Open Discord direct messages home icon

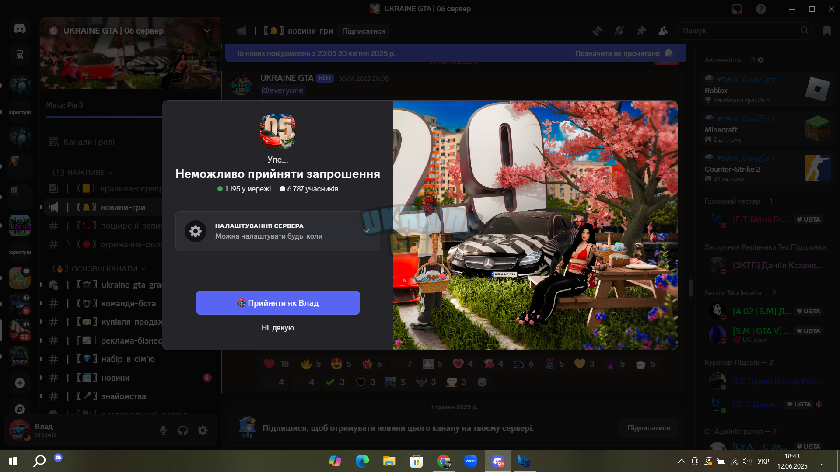[x=20, y=29]
